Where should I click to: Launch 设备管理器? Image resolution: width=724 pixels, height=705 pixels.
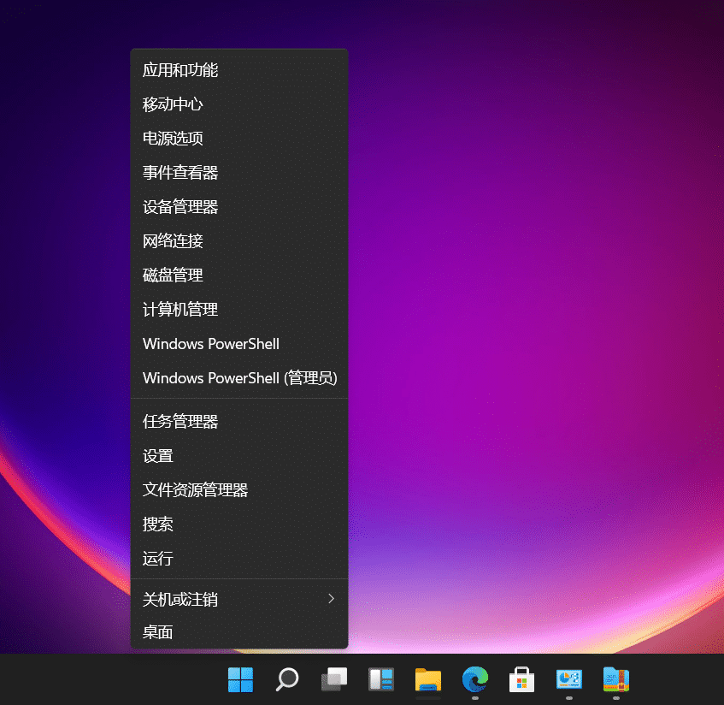pos(239,207)
